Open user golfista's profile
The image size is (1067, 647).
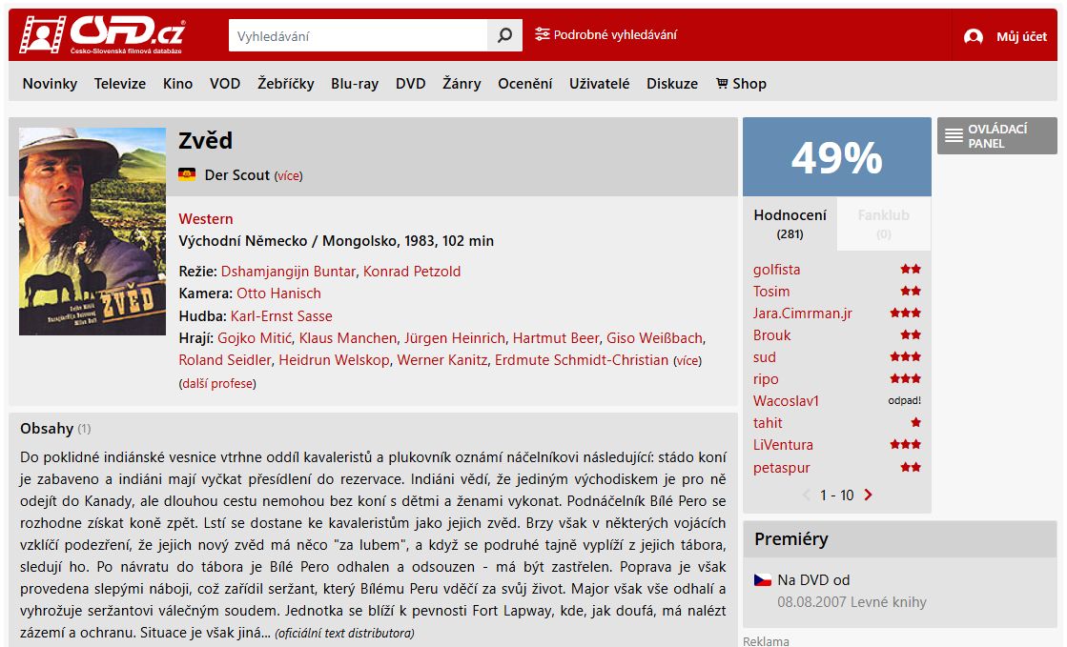click(776, 270)
